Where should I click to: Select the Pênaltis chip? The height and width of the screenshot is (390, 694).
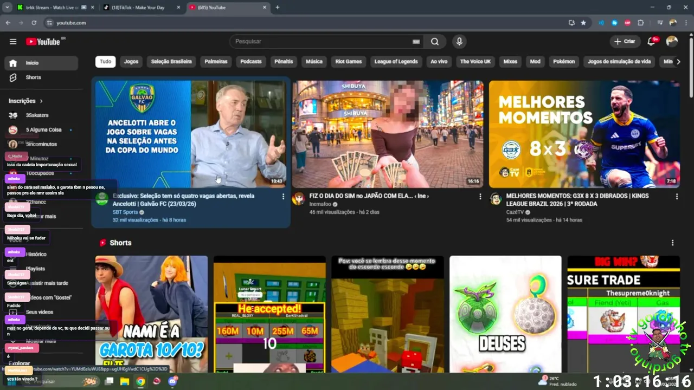284,61
